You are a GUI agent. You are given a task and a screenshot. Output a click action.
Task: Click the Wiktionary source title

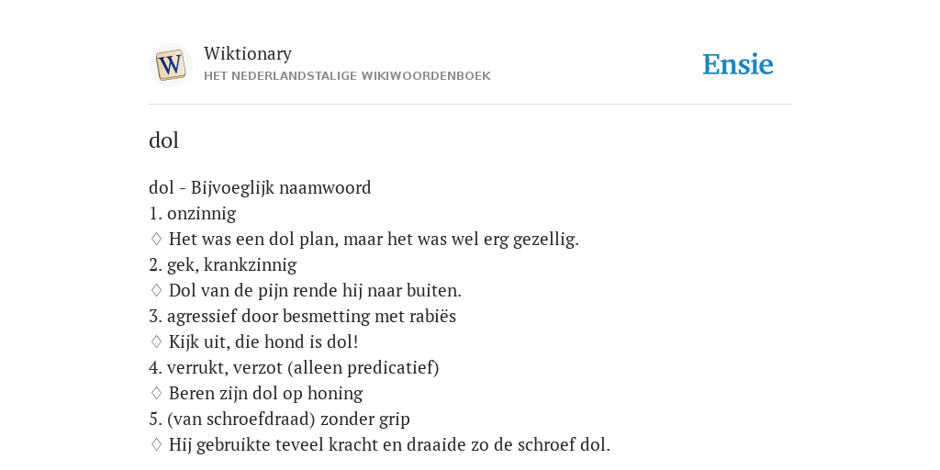pyautogui.click(x=248, y=54)
